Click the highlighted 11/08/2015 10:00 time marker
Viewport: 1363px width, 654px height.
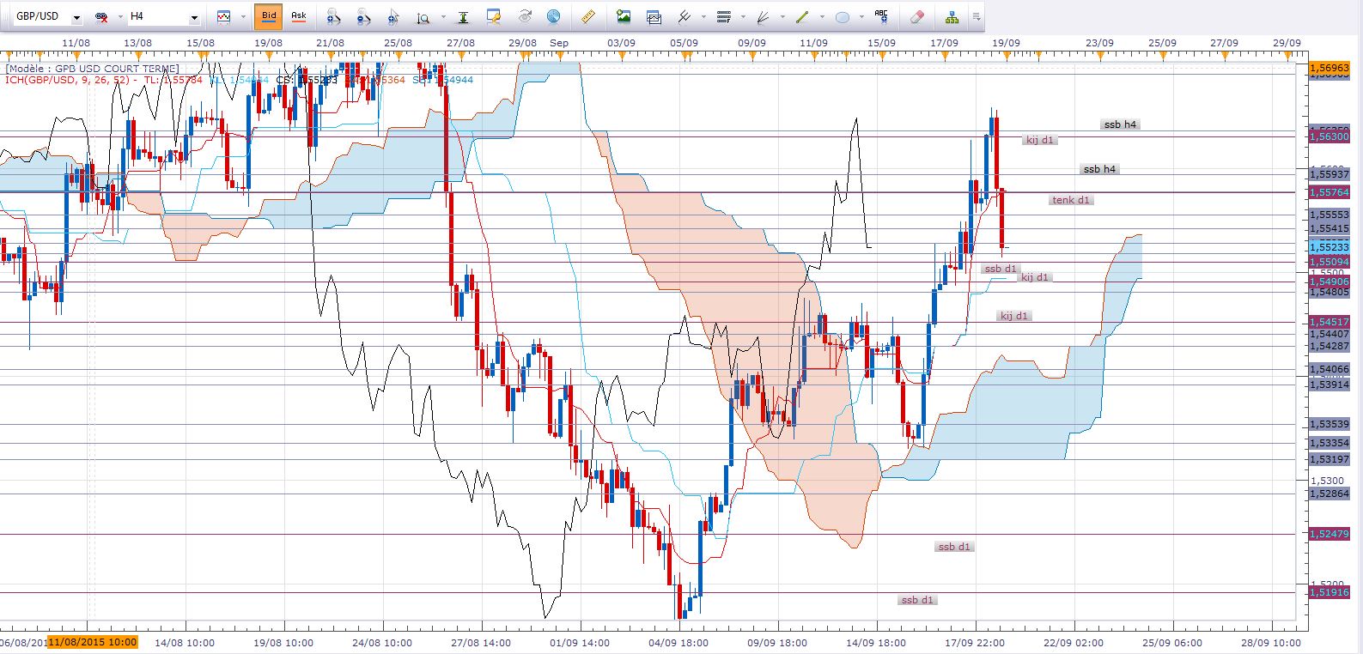coord(93,642)
